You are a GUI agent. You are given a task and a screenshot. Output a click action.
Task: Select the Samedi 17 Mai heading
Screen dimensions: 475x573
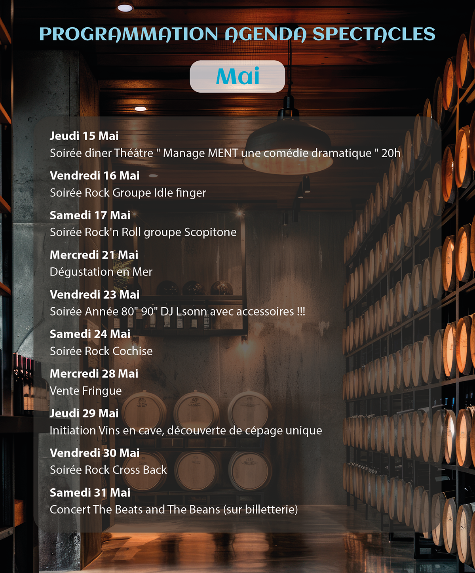coord(90,215)
